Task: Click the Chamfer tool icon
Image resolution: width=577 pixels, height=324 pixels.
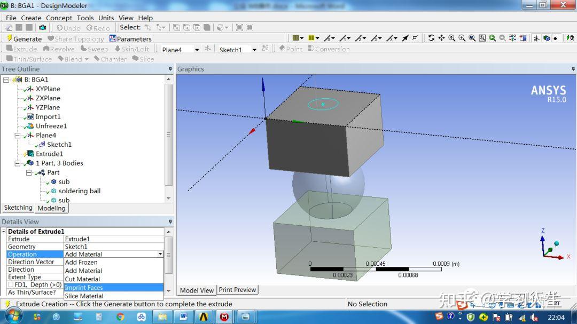Action: (x=97, y=59)
